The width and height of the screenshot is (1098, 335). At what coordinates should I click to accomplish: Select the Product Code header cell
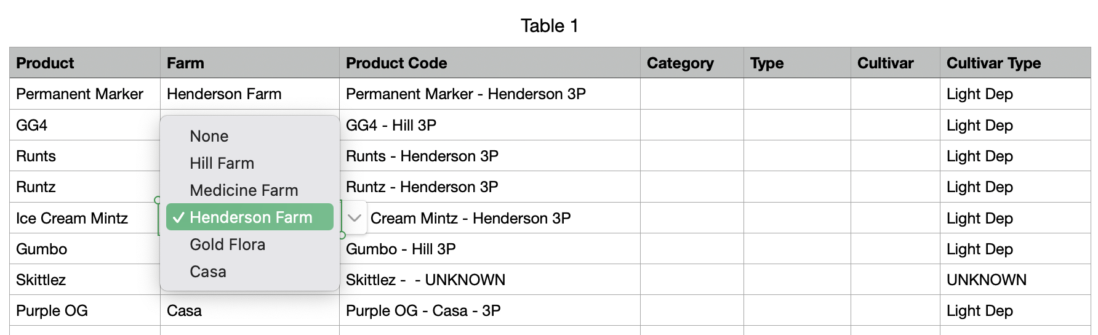tap(490, 63)
